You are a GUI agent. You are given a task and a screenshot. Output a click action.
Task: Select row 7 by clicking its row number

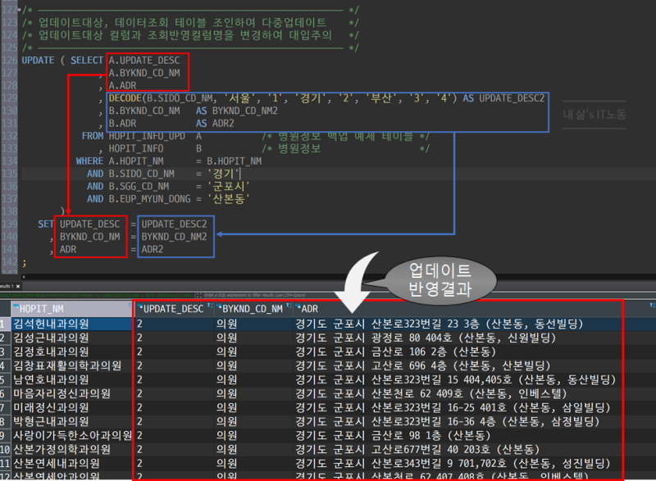pyautogui.click(x=4, y=407)
